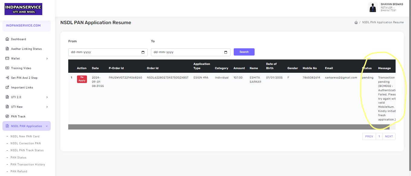Open the To date calendar picker

tap(226, 52)
